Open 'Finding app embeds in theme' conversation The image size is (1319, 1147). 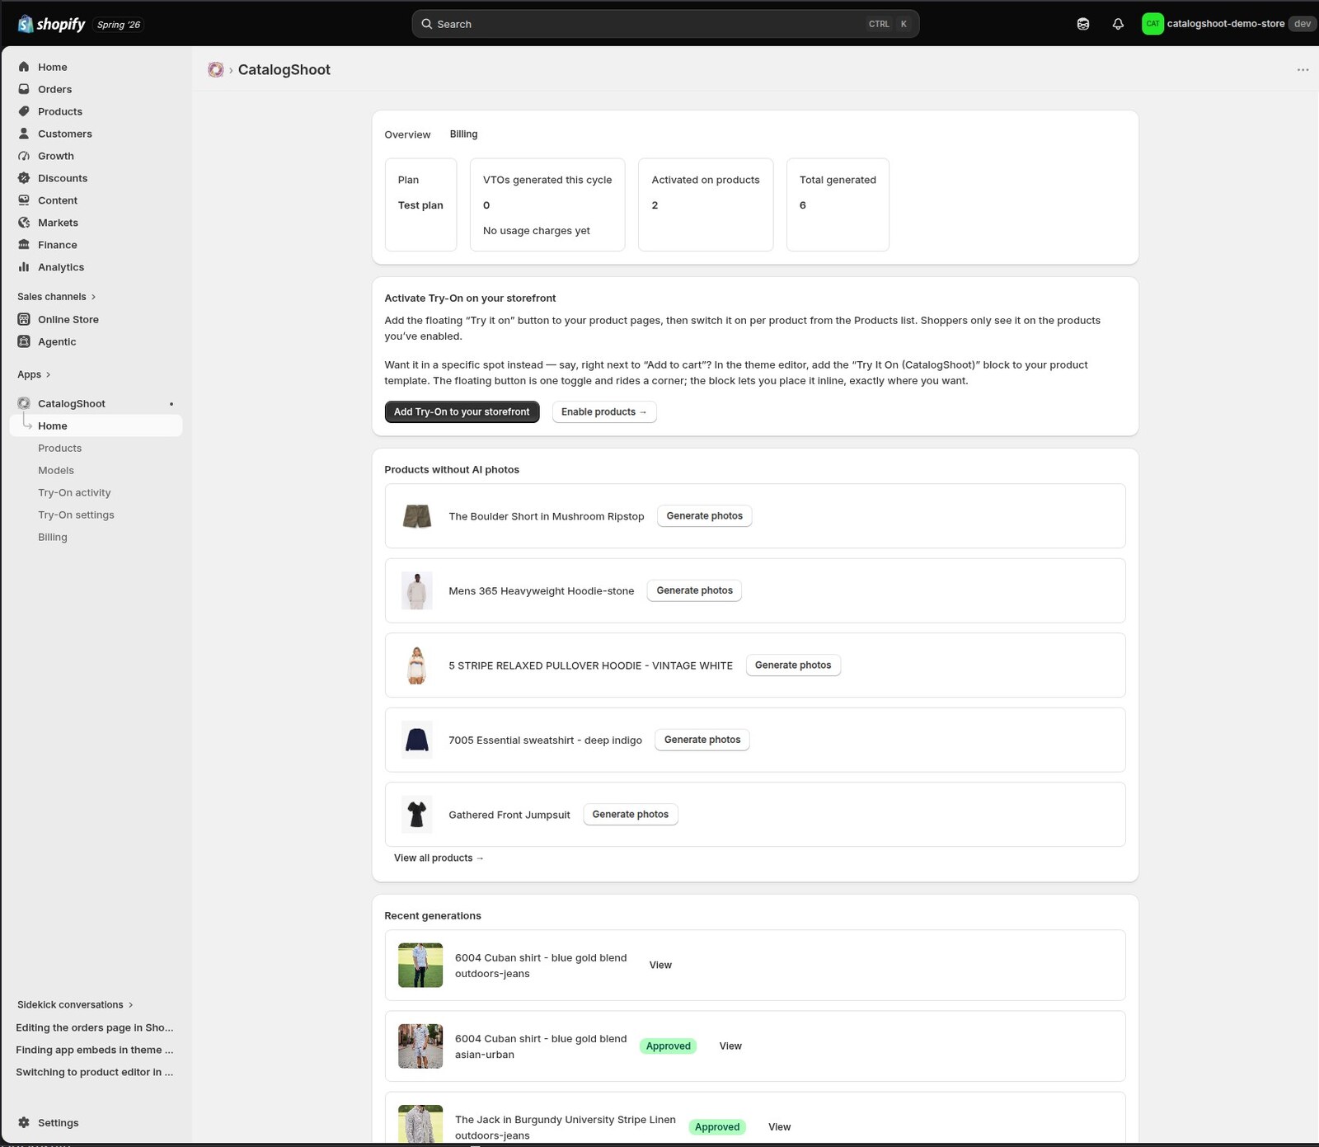[95, 1050]
